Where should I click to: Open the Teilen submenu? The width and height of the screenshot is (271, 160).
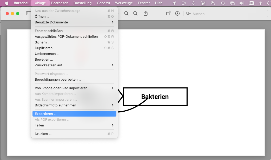point(74,125)
